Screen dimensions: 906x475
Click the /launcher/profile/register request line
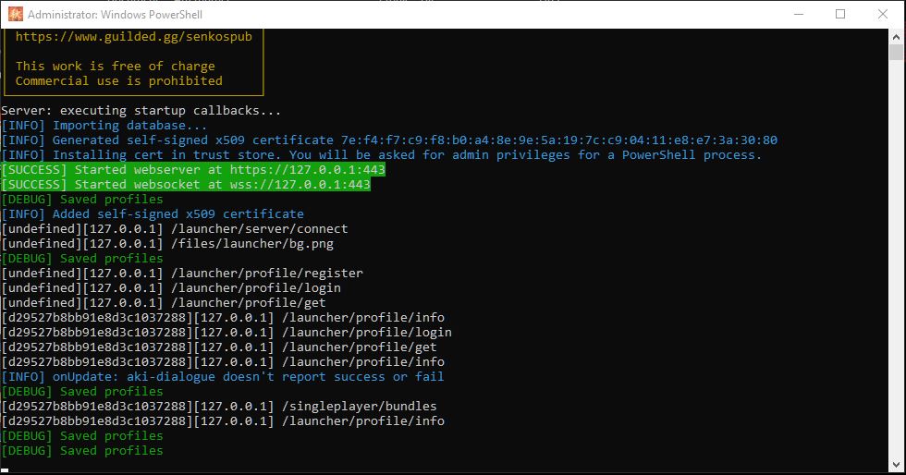click(182, 274)
